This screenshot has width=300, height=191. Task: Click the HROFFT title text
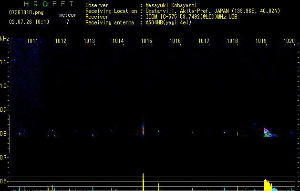tap(49, 4)
